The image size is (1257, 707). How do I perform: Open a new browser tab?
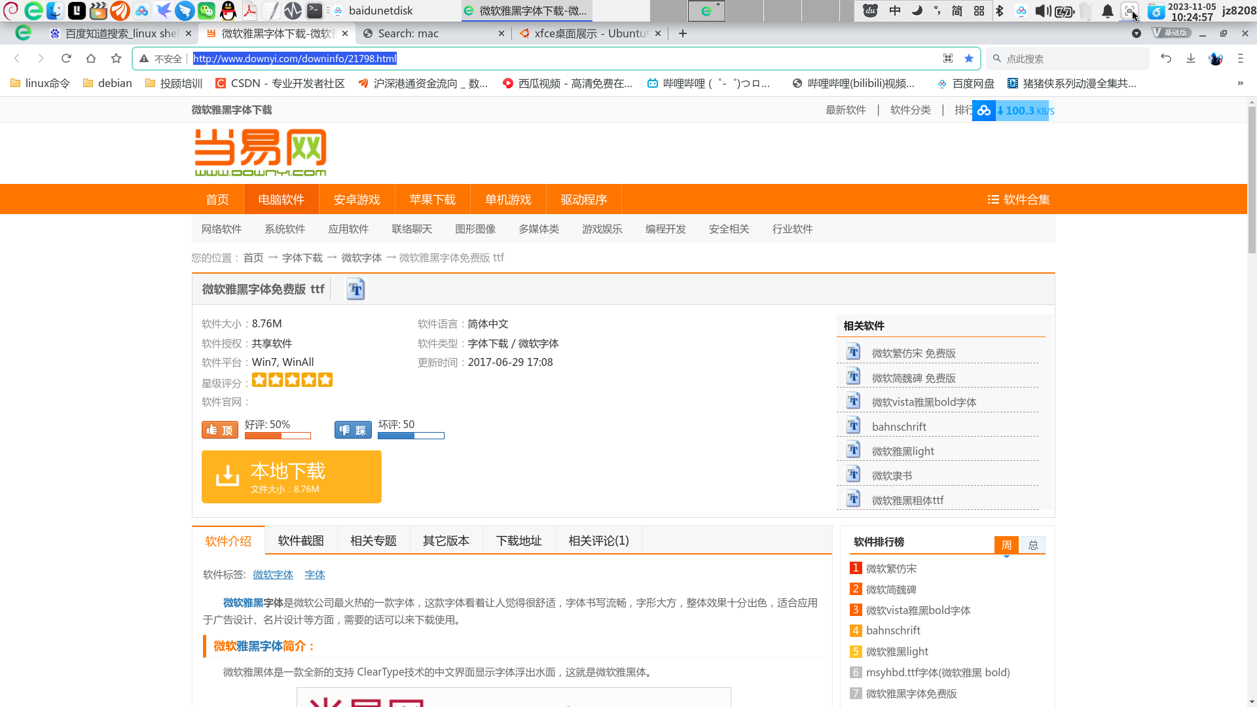coord(683,33)
